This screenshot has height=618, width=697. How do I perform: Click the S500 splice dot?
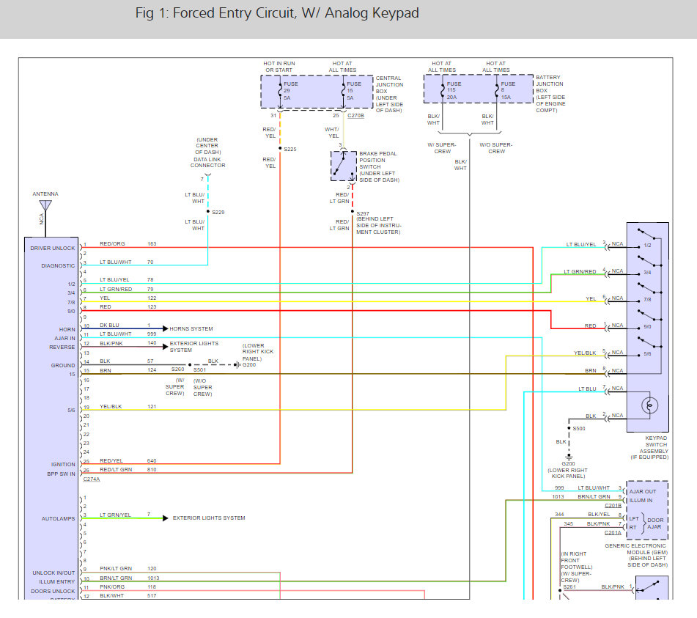coord(569,428)
